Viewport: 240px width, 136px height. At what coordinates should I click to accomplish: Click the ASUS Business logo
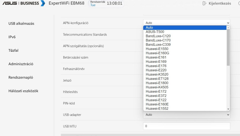click(24, 3)
